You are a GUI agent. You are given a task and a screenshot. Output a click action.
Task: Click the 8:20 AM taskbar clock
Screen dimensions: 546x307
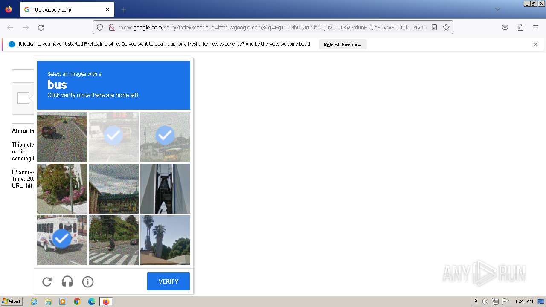(524, 301)
